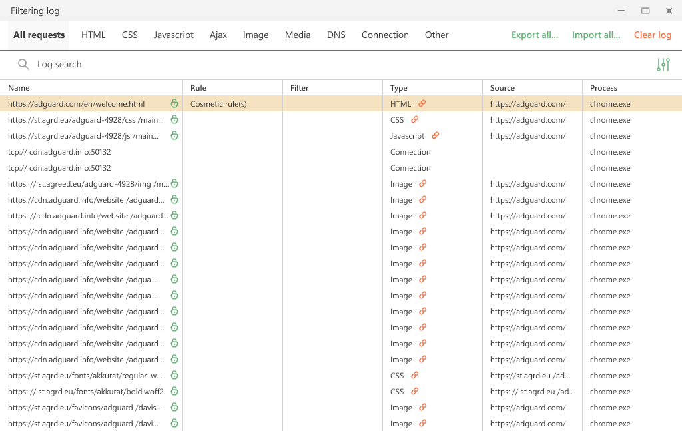Click the link icon beside the Javascript type

tap(434, 135)
